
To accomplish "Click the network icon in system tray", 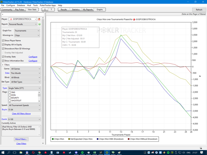I will [x=180, y=153].
